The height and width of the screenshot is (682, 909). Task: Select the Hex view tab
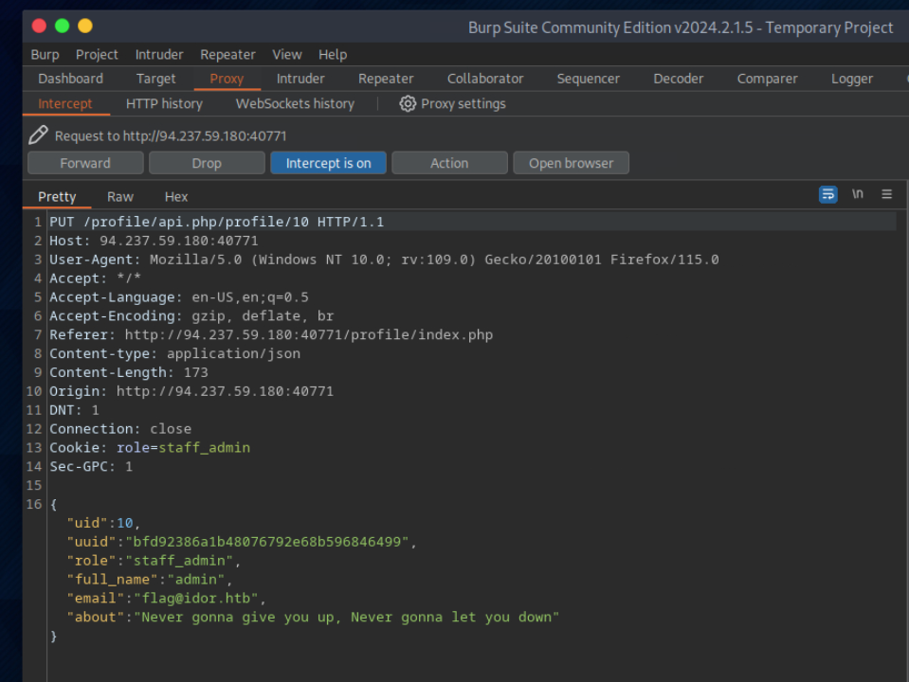coord(176,197)
